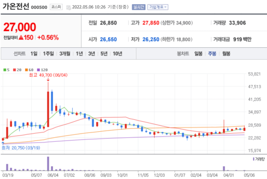Click the 06/04 date axis label
The height and width of the screenshot is (179, 267).
[x=53, y=175]
